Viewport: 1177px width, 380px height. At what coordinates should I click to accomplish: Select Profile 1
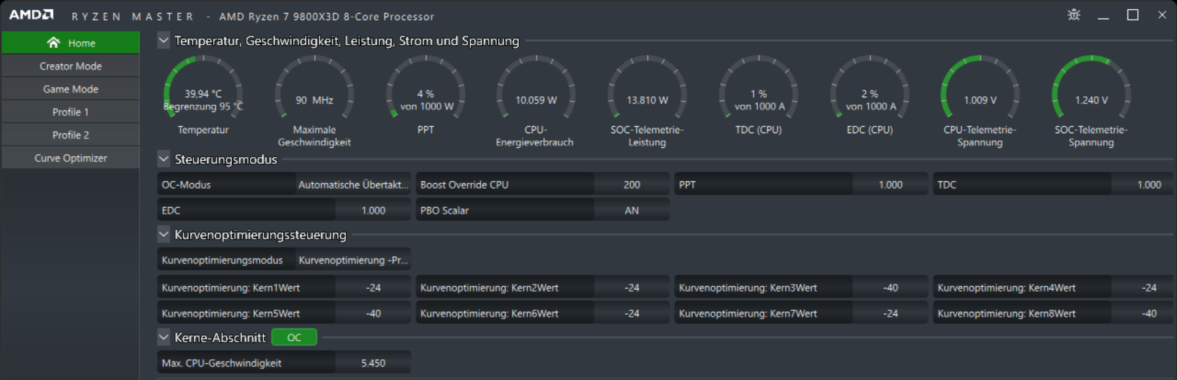70,112
